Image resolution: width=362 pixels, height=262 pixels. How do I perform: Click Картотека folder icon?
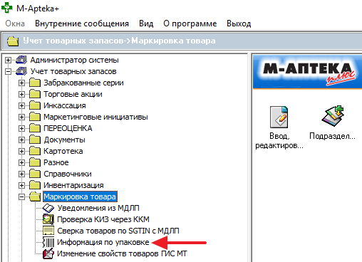(35, 151)
